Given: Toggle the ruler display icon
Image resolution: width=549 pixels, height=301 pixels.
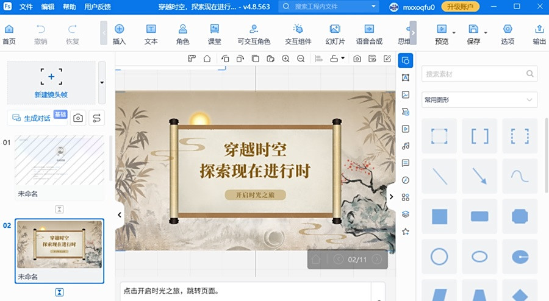Looking at the screenshot, I should tap(192, 59).
